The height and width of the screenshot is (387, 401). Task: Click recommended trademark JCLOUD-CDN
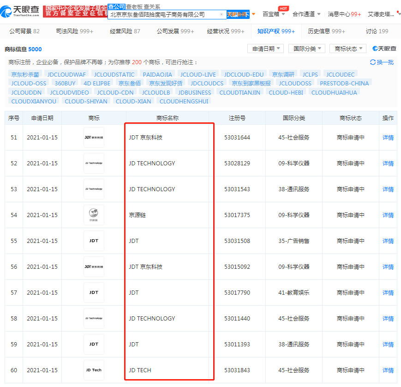coord(115,92)
